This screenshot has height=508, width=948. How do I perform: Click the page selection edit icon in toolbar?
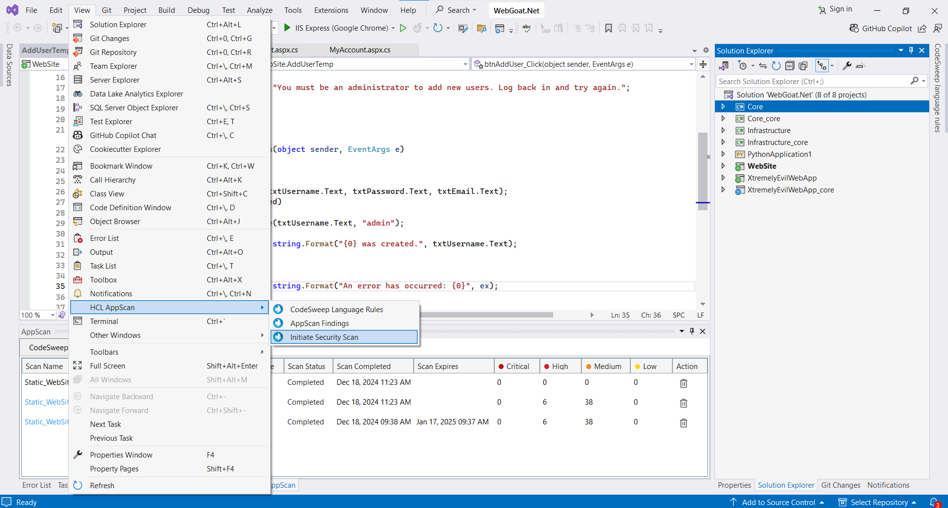463,28
